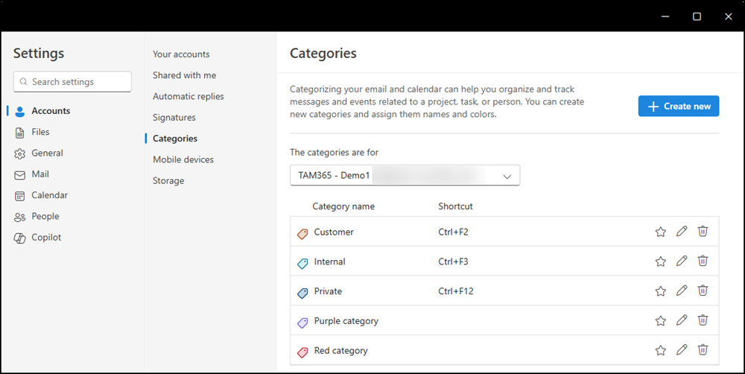Focus the Search settings field
The width and height of the screenshot is (745, 374).
[72, 82]
